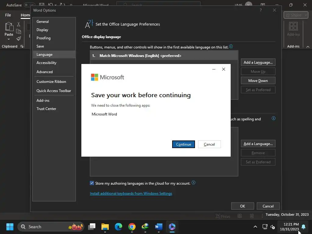The height and width of the screenshot is (234, 312).
Task: Click the Share button in Word
Action: 296,15
